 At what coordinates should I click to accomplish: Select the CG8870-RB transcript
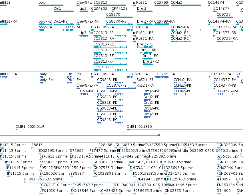[120, 24]
